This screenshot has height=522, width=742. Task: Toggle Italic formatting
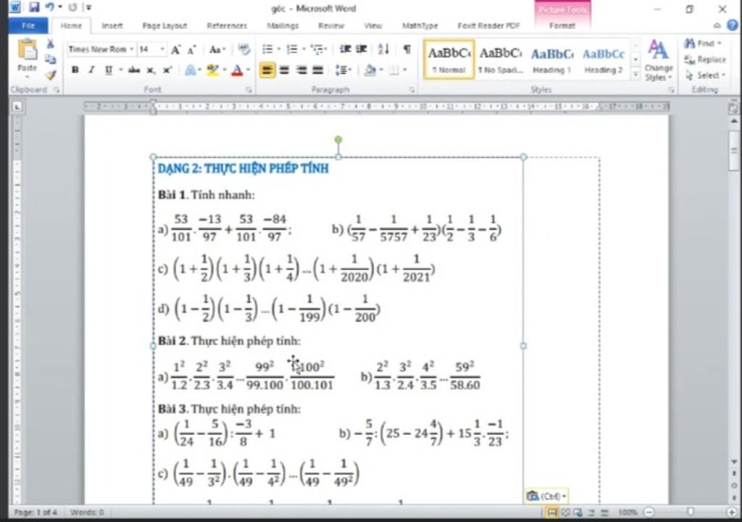[x=91, y=70]
